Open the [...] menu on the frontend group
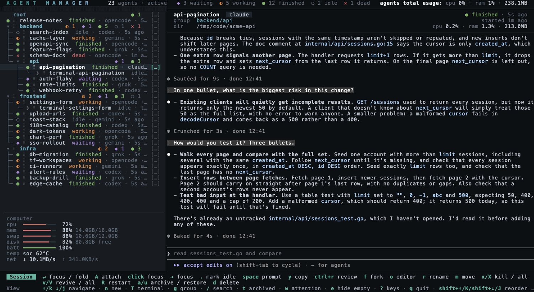This screenshot has height=292, width=534. pos(155,96)
